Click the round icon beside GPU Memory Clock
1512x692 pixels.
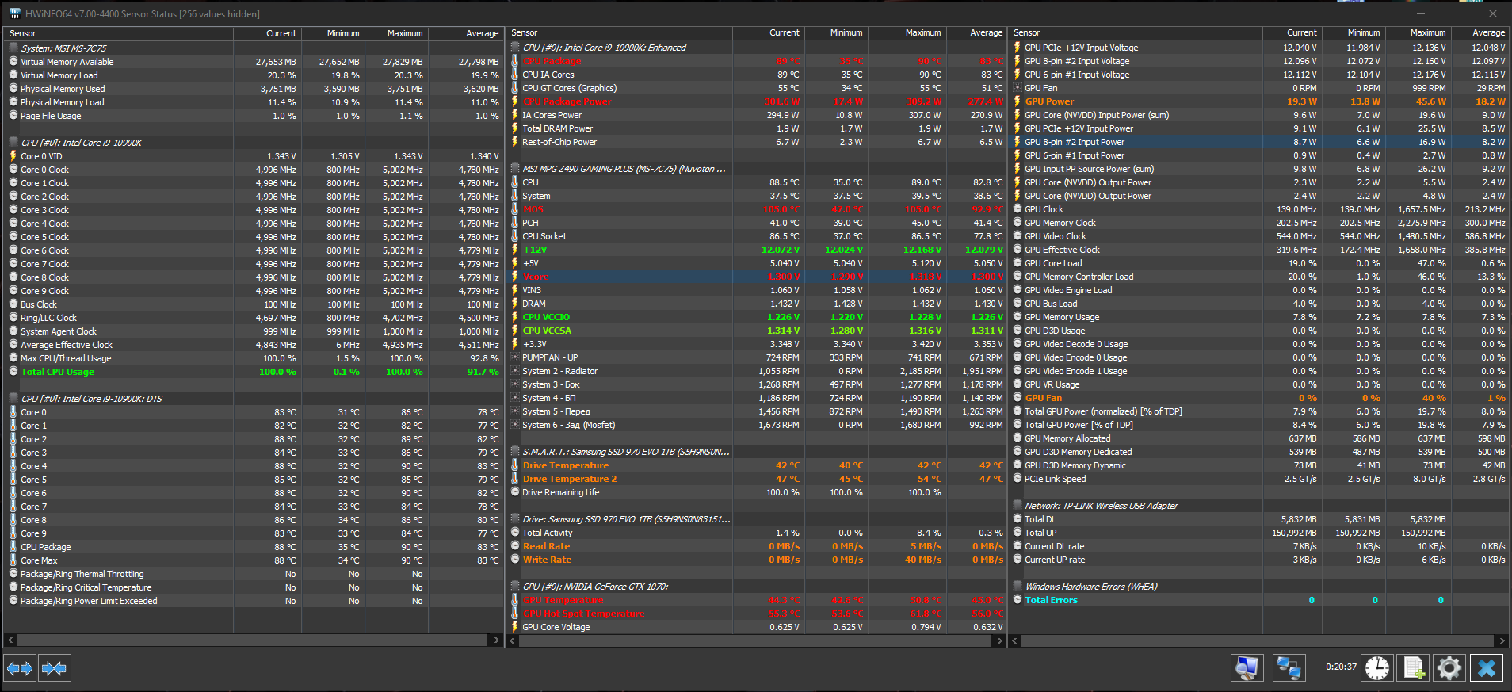pos(1018,223)
